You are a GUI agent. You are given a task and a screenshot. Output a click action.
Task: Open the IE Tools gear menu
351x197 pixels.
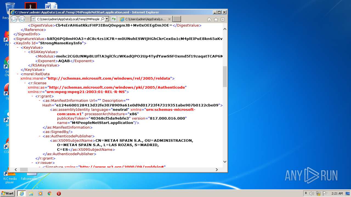(223, 19)
